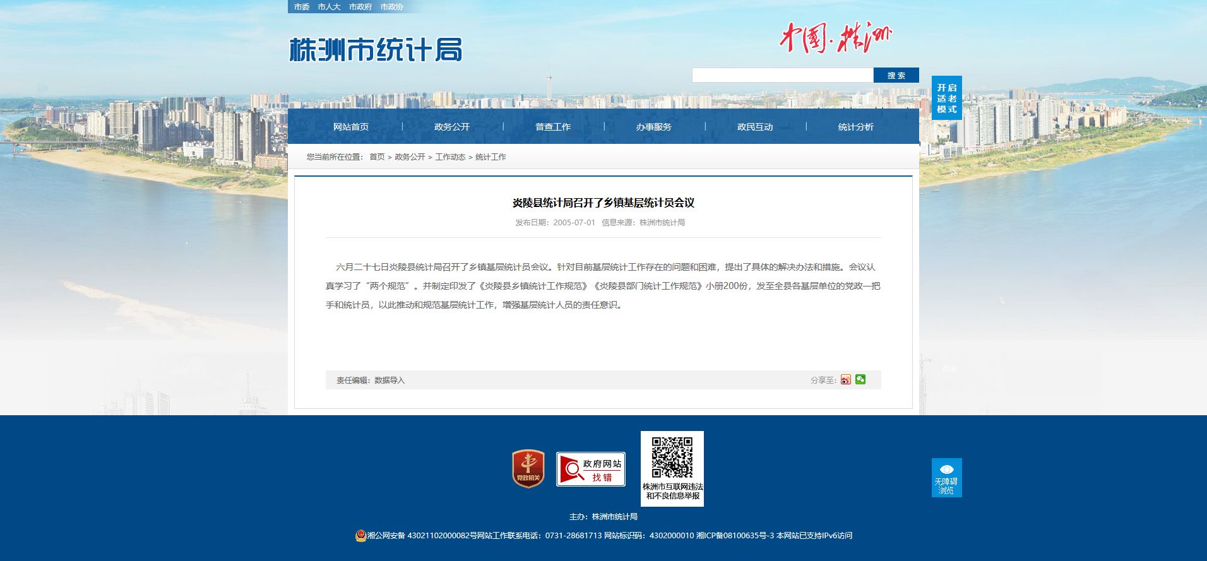The height and width of the screenshot is (561, 1207).
Task: Click the 中国·株洲 calligraphy logo
Action: tap(835, 37)
